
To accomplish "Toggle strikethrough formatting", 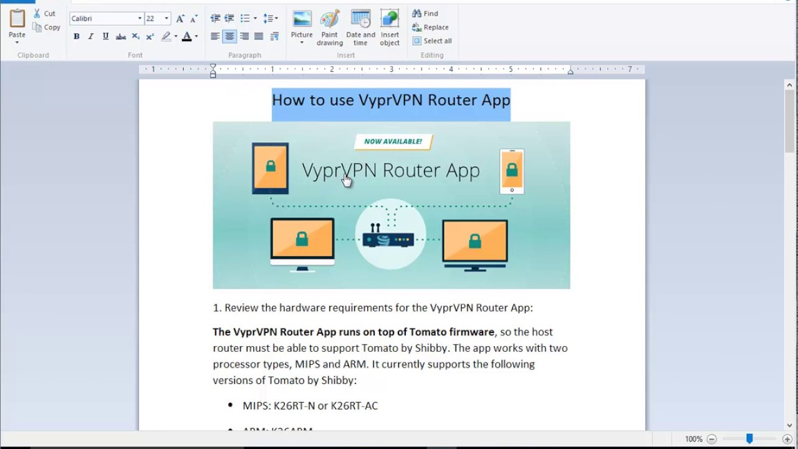I will (x=121, y=37).
